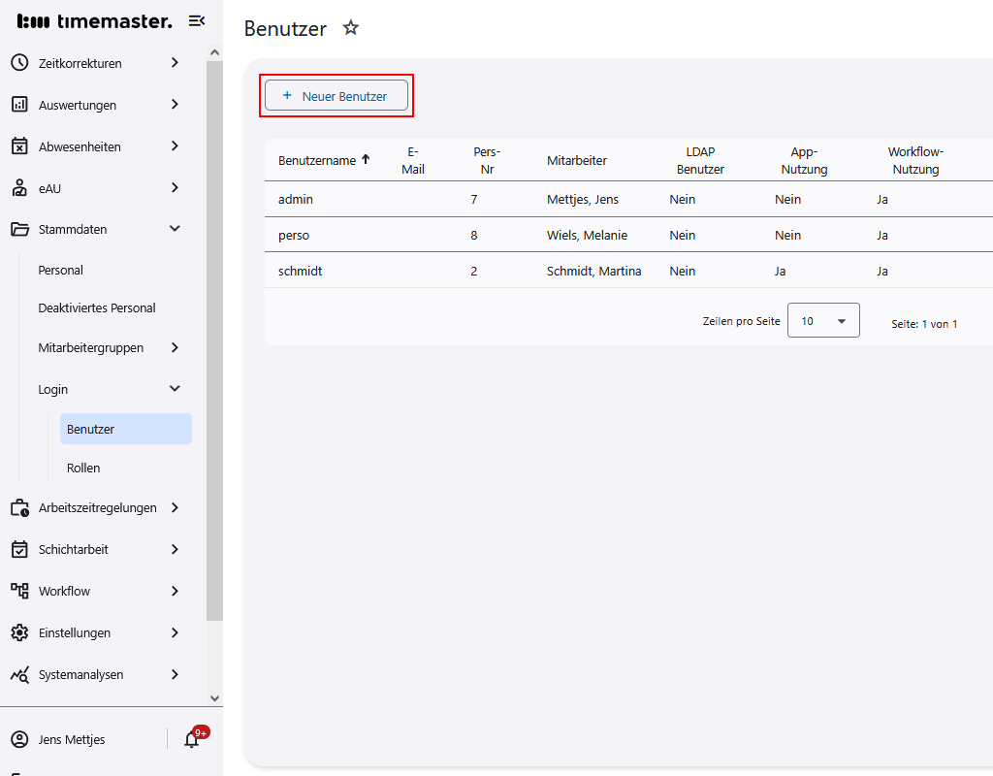Open the Rollen menu item

pyautogui.click(x=83, y=468)
